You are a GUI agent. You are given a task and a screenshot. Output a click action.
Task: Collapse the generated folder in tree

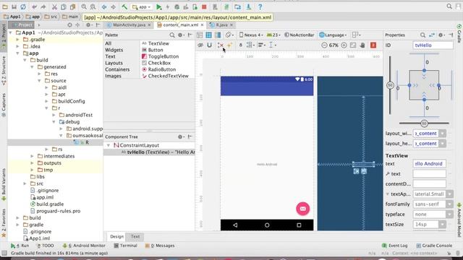32,67
